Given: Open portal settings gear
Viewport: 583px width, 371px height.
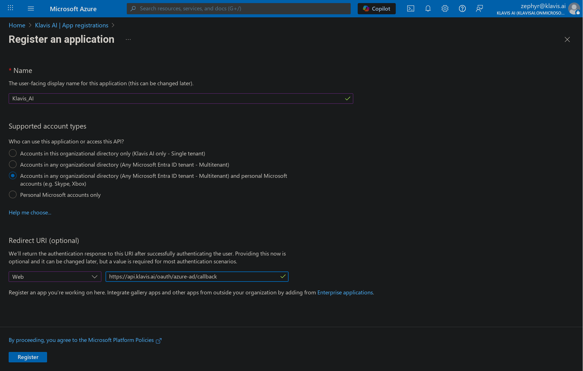Looking at the screenshot, I should 445,8.
